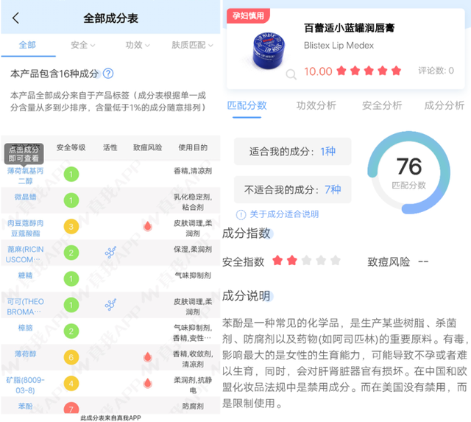Click the 安全等级 column header
The width and height of the screenshot is (471, 422).
coord(71,147)
